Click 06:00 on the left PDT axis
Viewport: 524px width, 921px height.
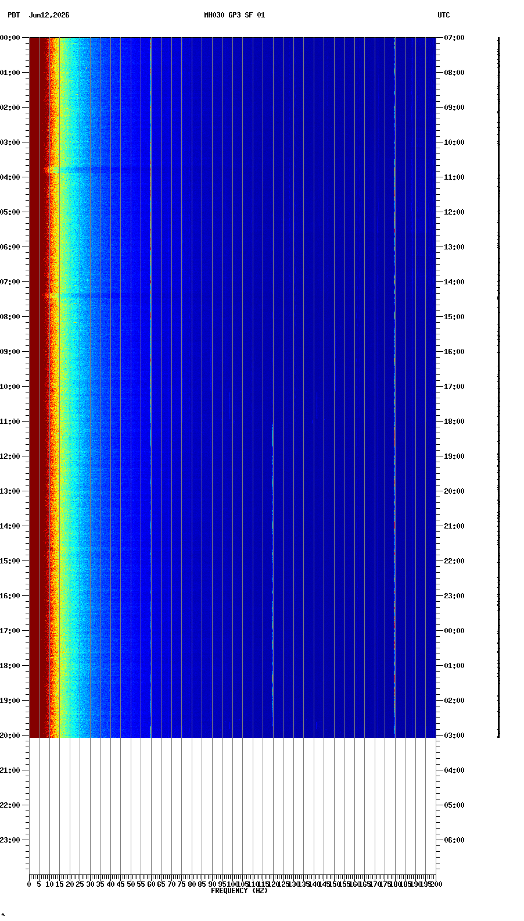coord(10,247)
